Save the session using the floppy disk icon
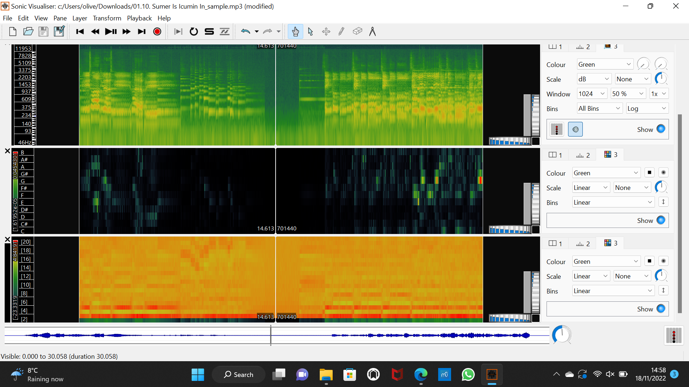This screenshot has width=689, height=387. (x=43, y=32)
